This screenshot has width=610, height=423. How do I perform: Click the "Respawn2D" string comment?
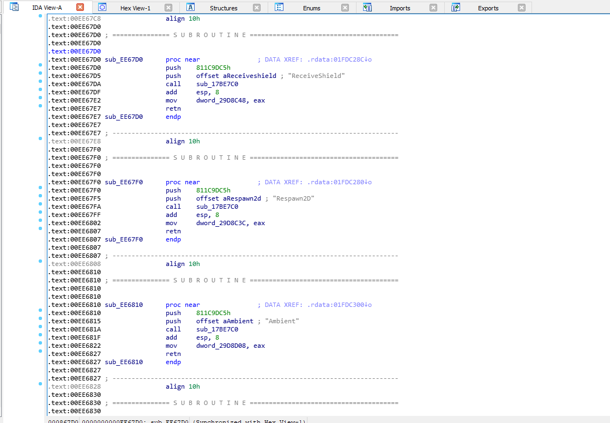pos(293,198)
